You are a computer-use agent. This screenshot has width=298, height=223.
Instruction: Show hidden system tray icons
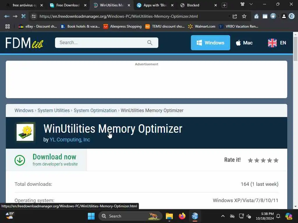click(x=223, y=216)
